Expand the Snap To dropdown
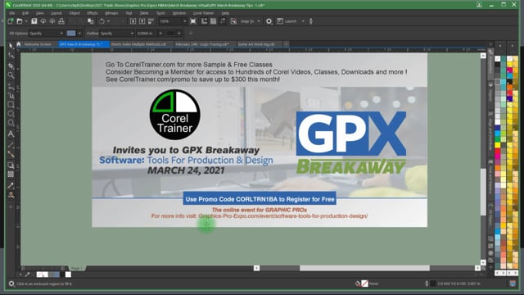The image size is (524, 295). pyautogui.click(x=259, y=21)
